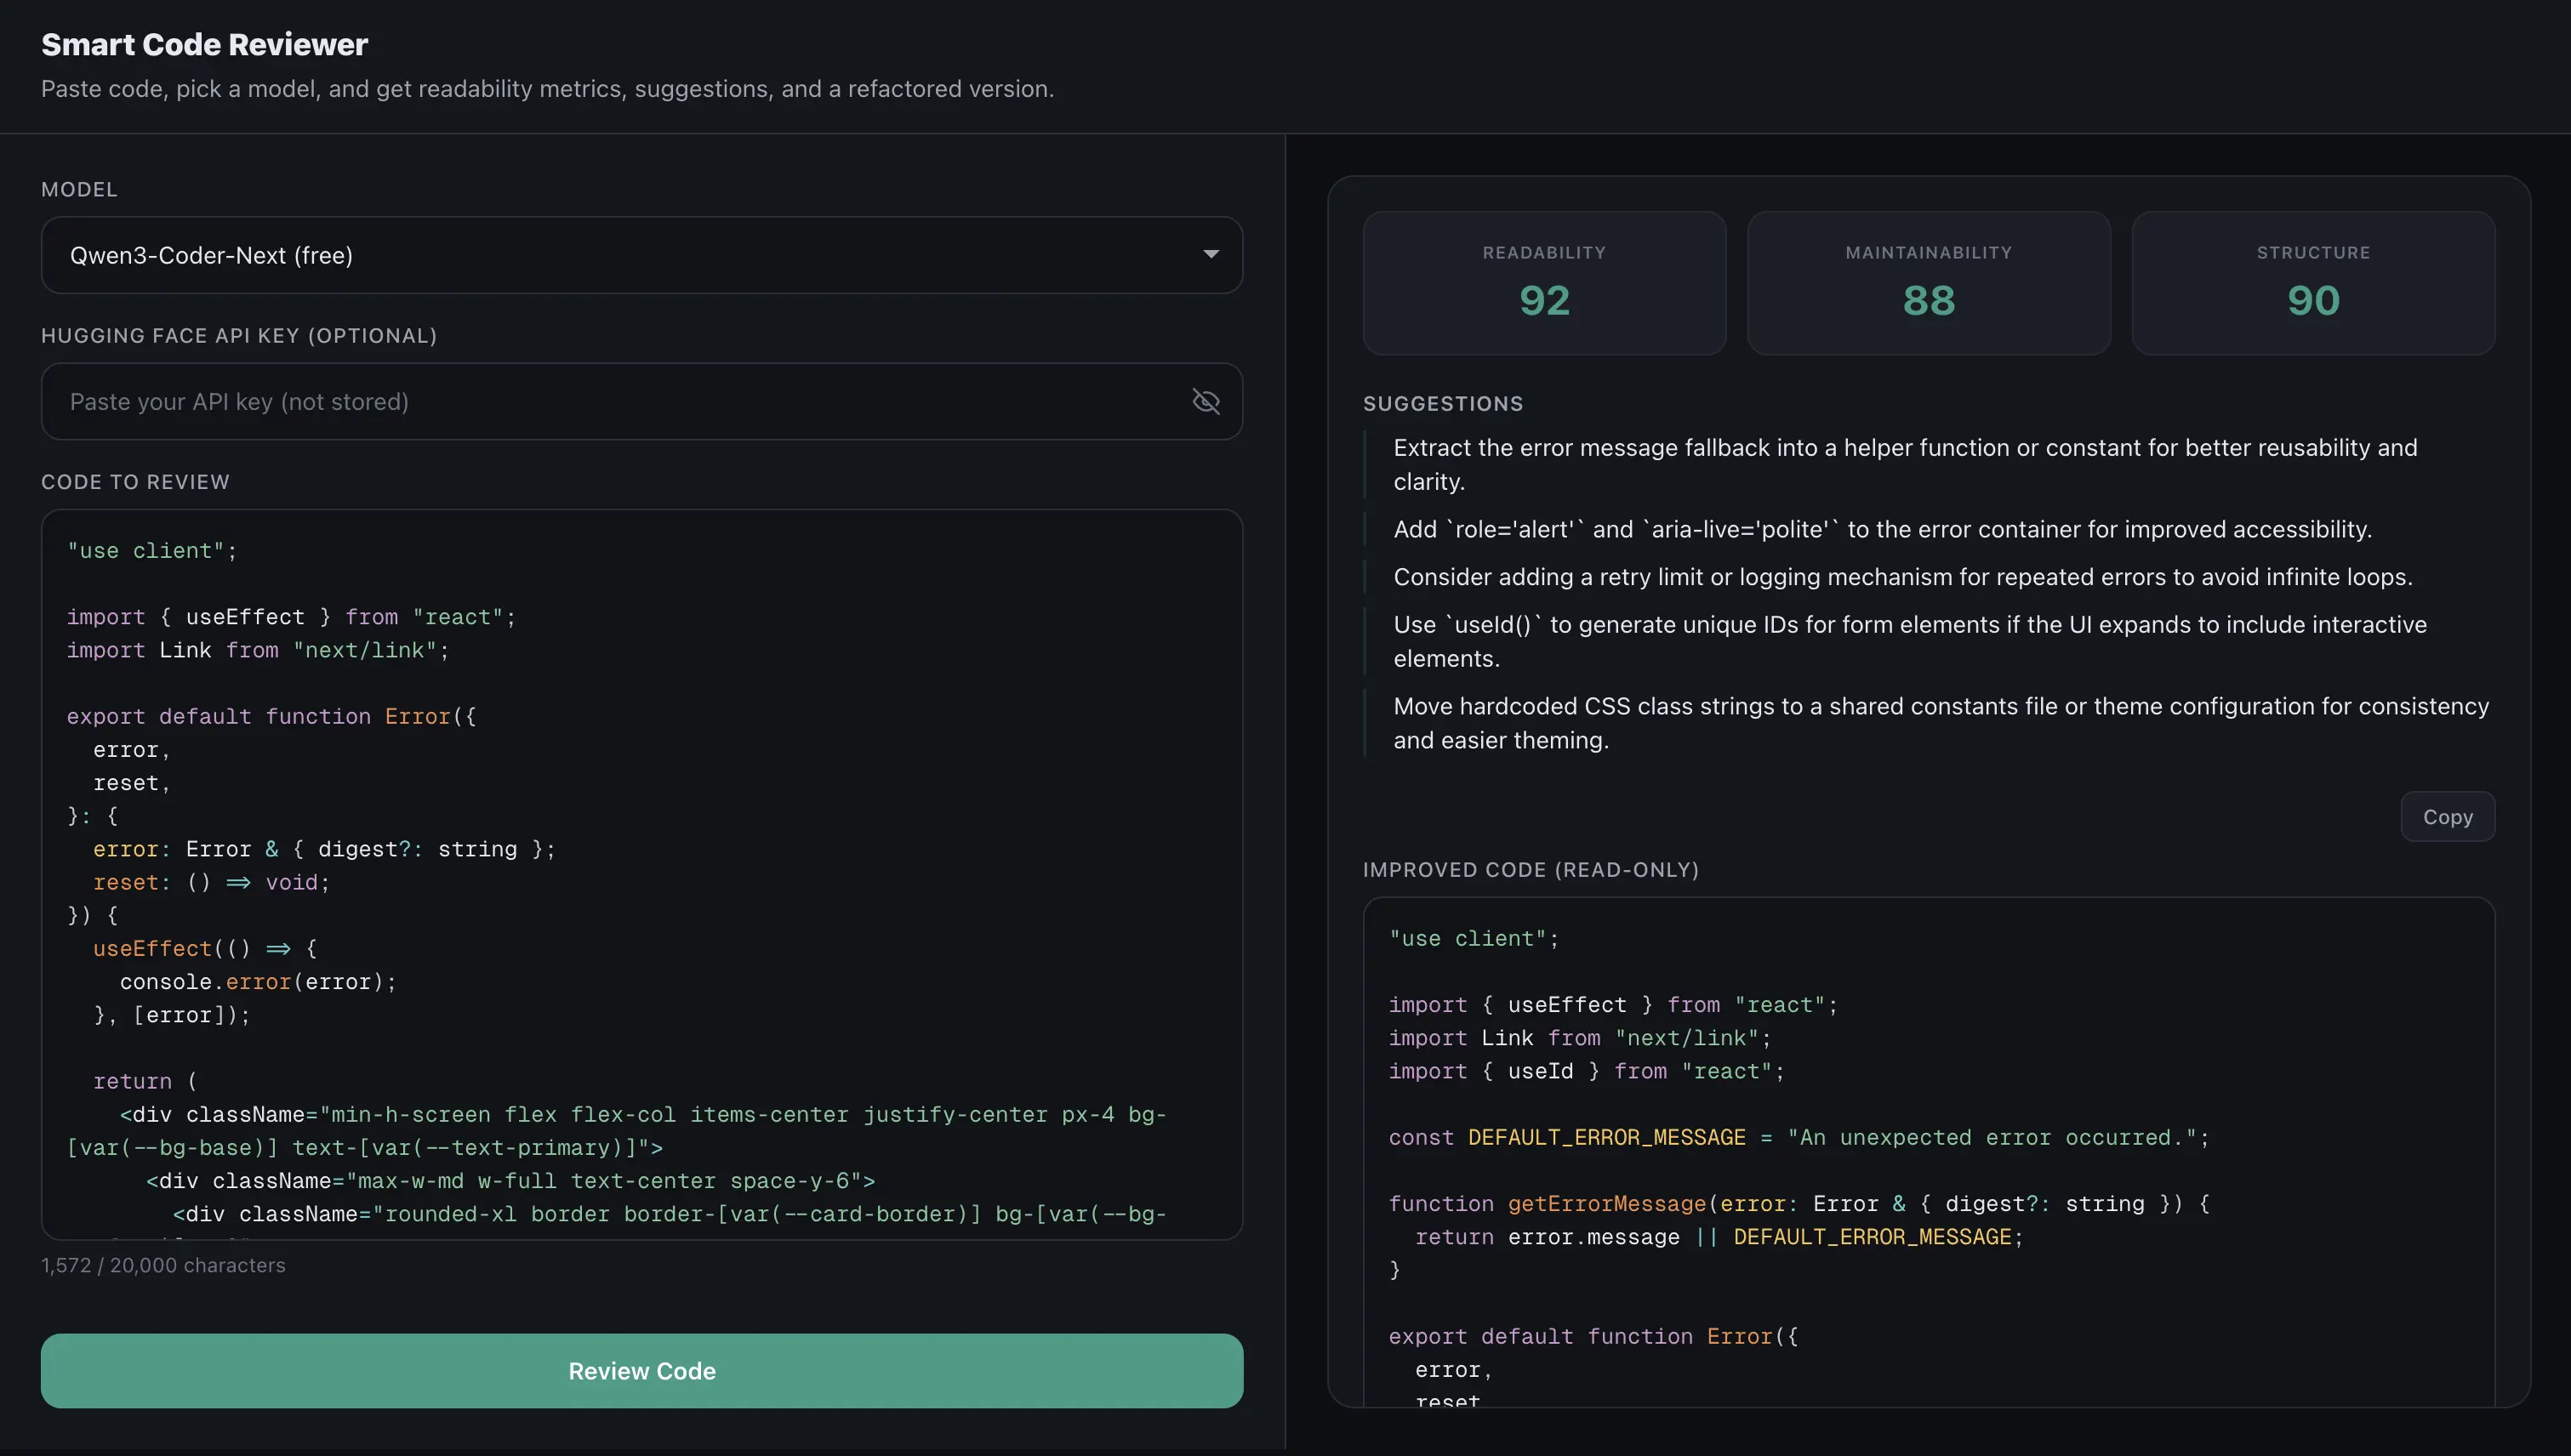Click the DEFAULT_ERROR_MESSAGE constant line
The image size is (2571, 1456).
tap(1798, 1138)
